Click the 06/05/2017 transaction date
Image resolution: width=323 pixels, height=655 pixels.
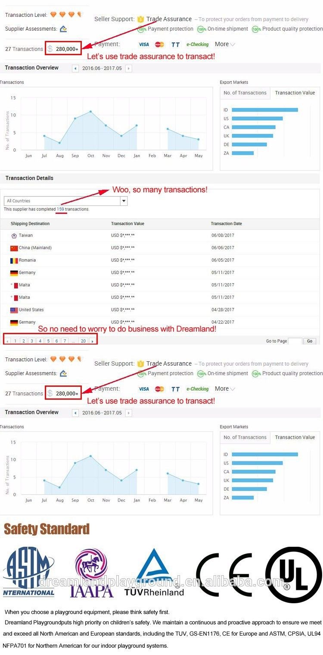(223, 260)
